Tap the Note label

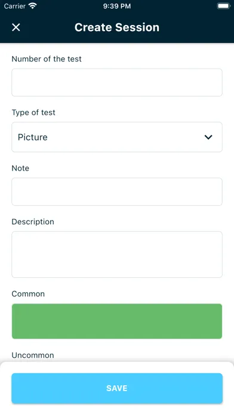pyautogui.click(x=20, y=168)
